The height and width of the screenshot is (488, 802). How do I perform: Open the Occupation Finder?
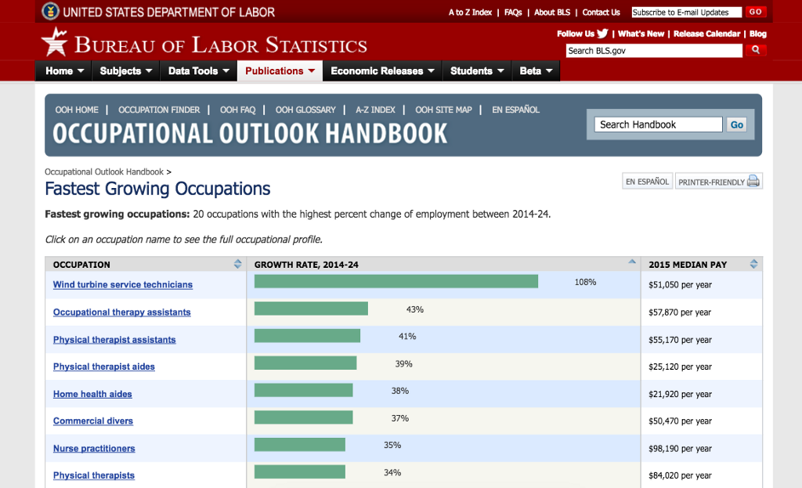pyautogui.click(x=159, y=110)
